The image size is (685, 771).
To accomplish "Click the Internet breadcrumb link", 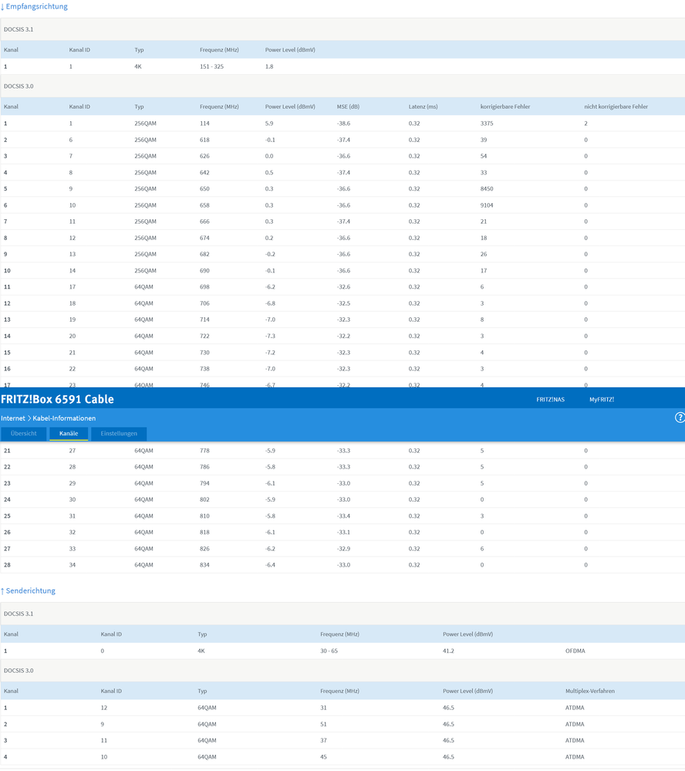I will click(13, 418).
